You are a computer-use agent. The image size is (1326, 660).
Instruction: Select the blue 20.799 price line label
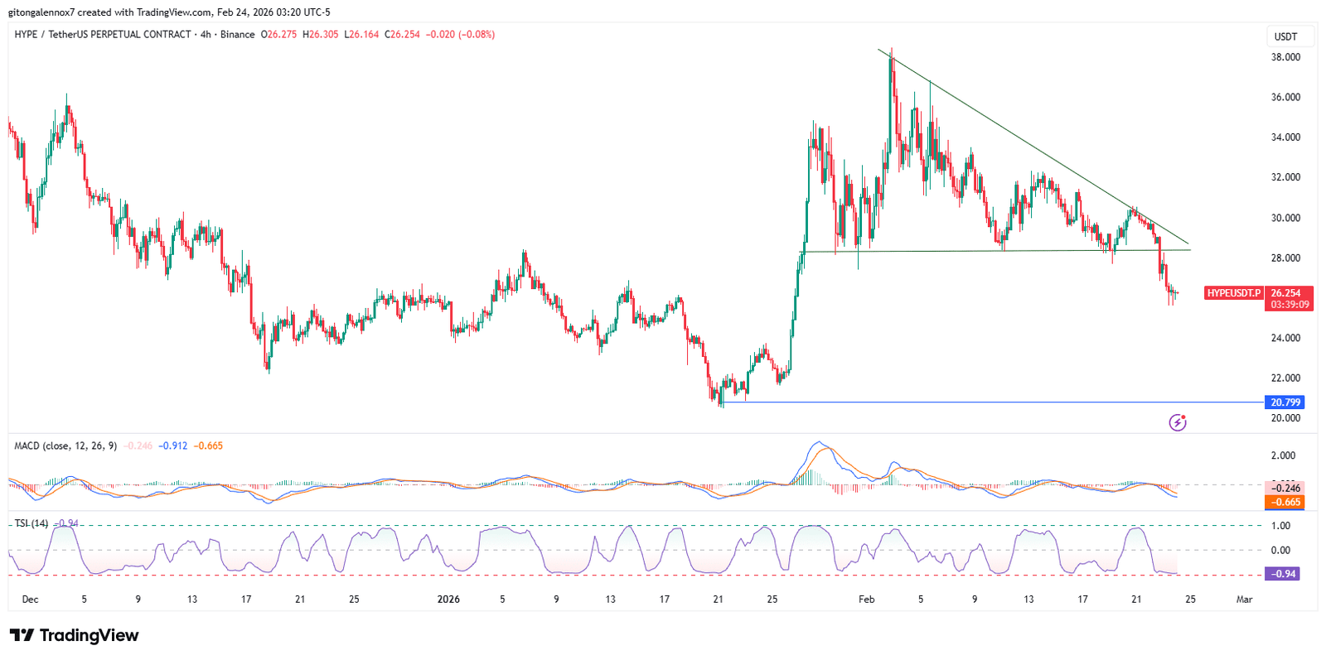coord(1285,402)
